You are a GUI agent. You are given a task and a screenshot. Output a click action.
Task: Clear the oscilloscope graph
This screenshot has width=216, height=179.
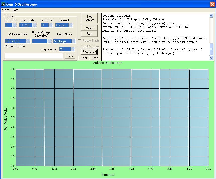[x=83, y=58]
